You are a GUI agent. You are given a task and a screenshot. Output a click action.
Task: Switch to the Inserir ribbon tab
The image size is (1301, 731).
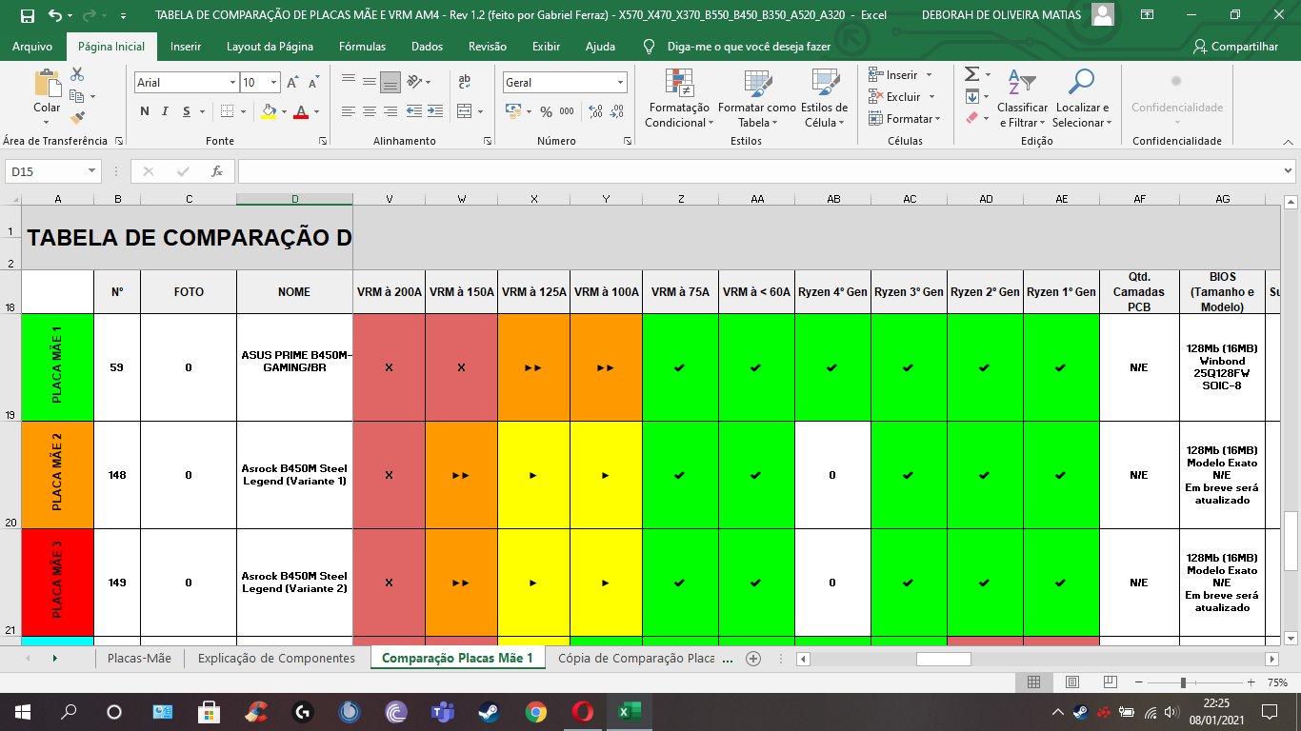coord(186,47)
